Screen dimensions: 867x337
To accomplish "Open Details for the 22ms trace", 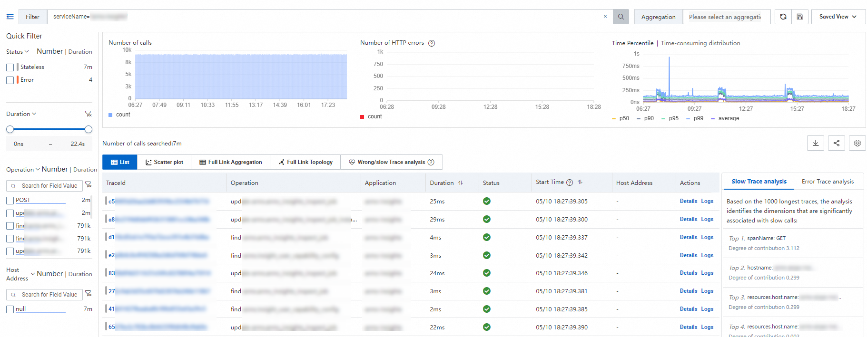I will [689, 327].
